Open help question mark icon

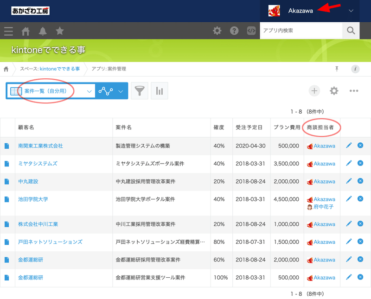click(x=234, y=31)
